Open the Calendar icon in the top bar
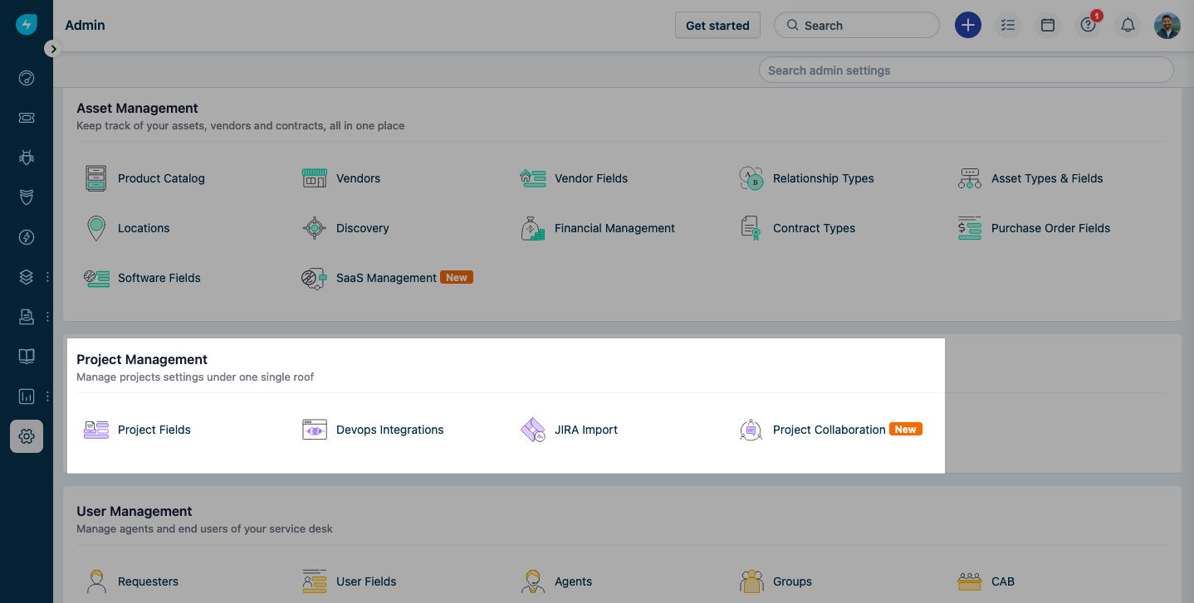This screenshot has width=1194, height=603. tap(1047, 25)
